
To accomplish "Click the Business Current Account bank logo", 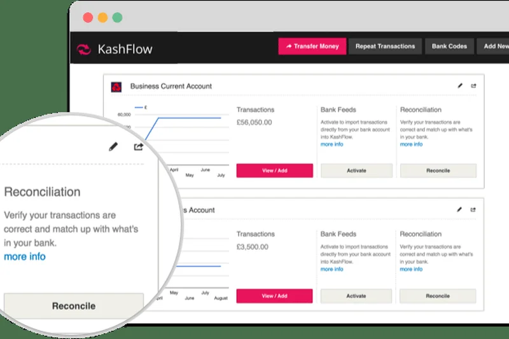I will [x=116, y=86].
